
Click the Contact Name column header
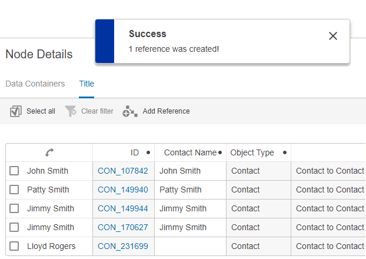click(x=189, y=152)
